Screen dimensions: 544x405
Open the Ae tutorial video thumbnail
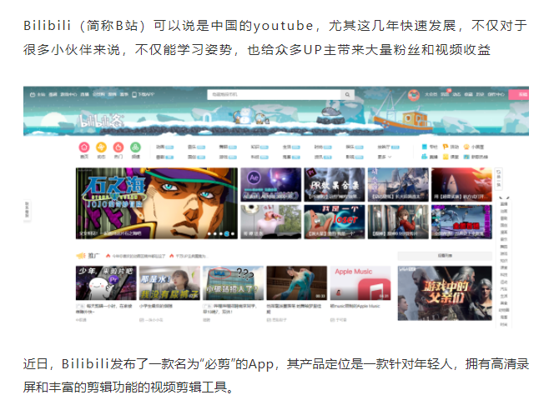(270, 185)
